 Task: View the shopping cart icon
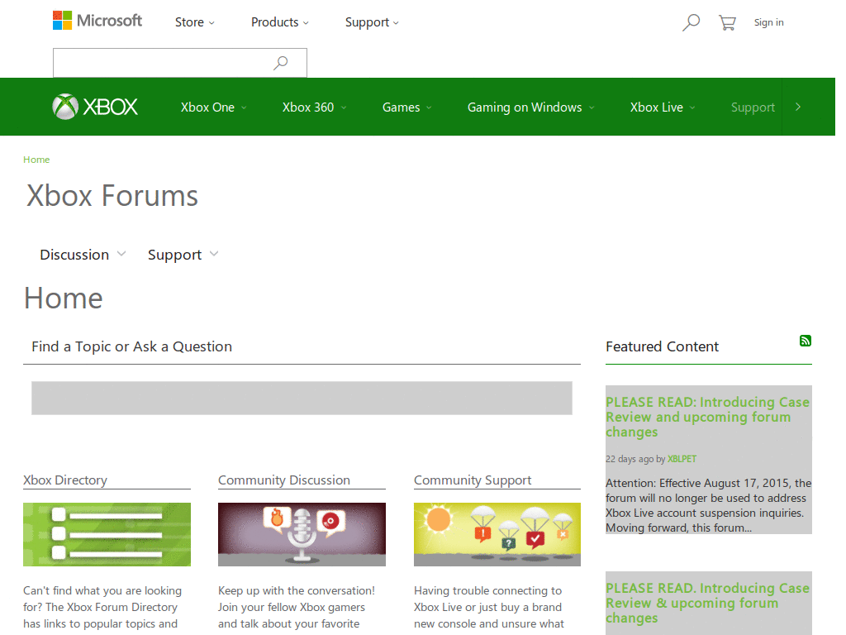[727, 22]
